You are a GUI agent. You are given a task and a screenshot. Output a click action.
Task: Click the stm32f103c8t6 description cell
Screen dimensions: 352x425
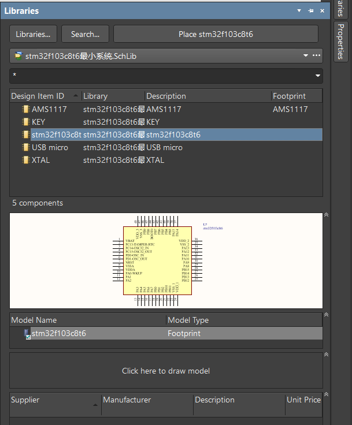point(173,135)
